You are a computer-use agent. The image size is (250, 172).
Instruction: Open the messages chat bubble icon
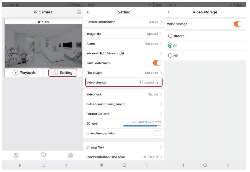tap(43, 155)
